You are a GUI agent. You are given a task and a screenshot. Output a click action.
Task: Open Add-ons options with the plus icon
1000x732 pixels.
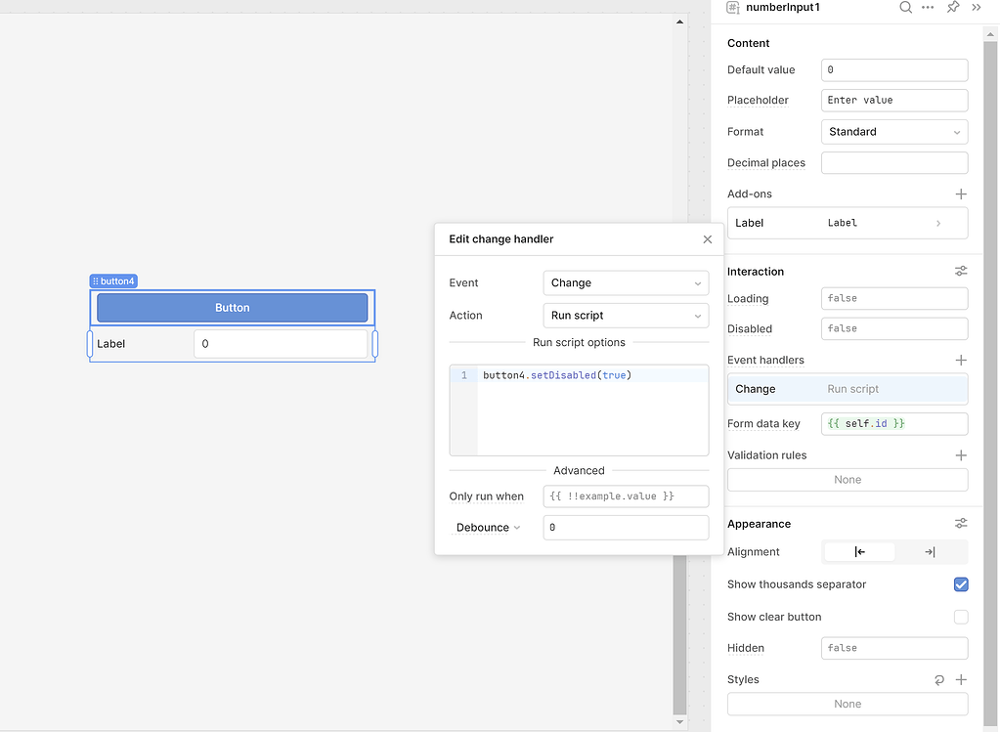[x=962, y=193]
